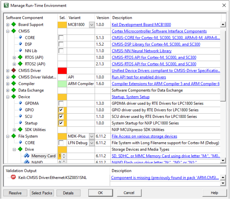Click the Memory Card multi-instance icon

(x=27, y=156)
